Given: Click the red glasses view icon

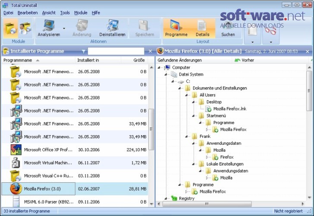Looking at the screenshot, I should point(270,31).
